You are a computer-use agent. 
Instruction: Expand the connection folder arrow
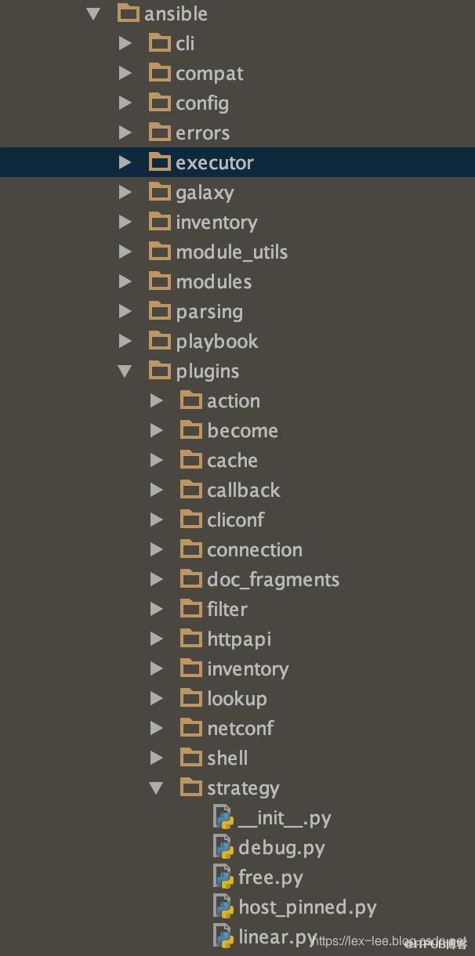157,549
